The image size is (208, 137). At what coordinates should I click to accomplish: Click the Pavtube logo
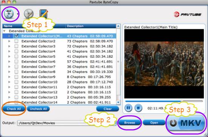(x=188, y=14)
